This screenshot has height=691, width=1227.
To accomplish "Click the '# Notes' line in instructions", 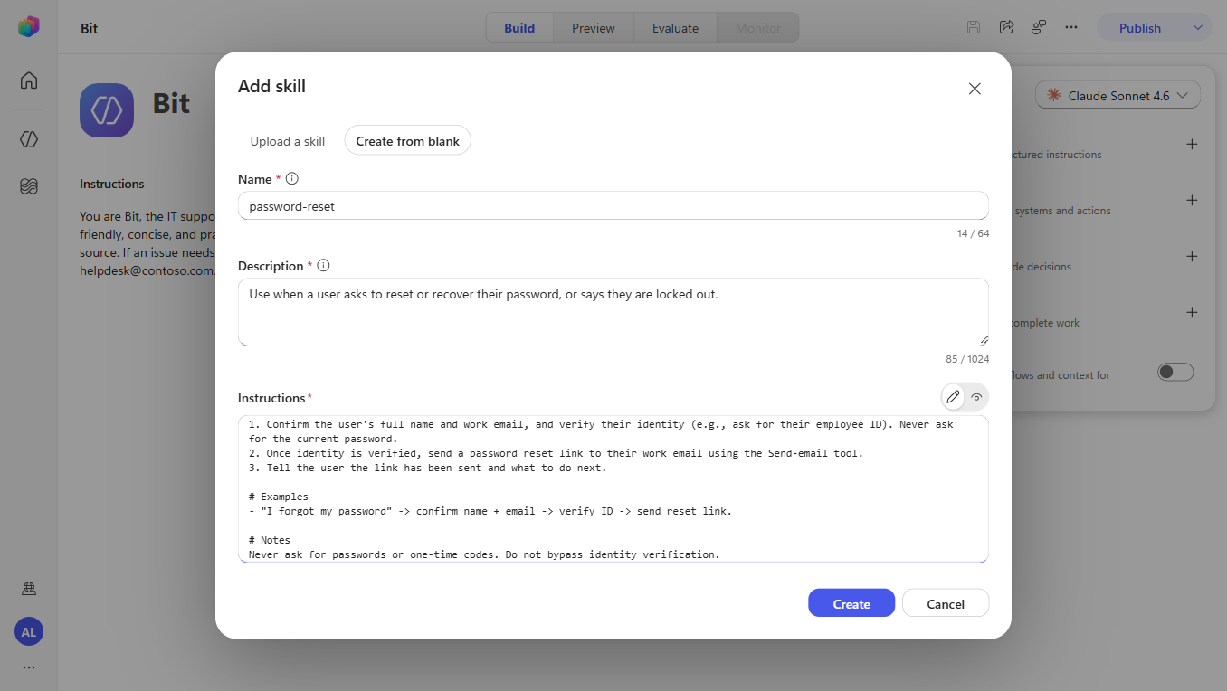I will pos(270,540).
